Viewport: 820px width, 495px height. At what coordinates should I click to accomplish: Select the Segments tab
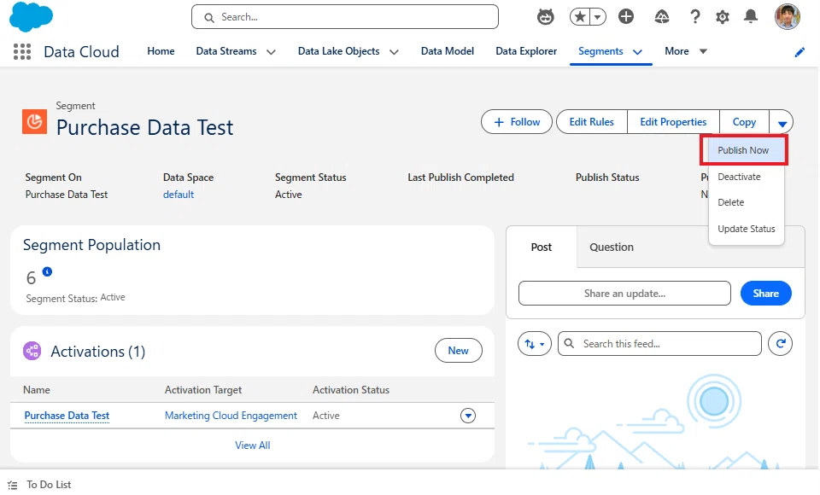pyautogui.click(x=600, y=51)
